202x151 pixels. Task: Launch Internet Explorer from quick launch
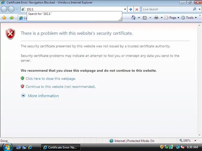pos(30,147)
